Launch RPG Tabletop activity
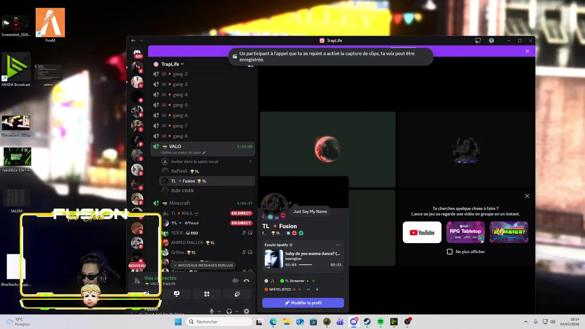The height and width of the screenshot is (329, 585). coord(465,233)
